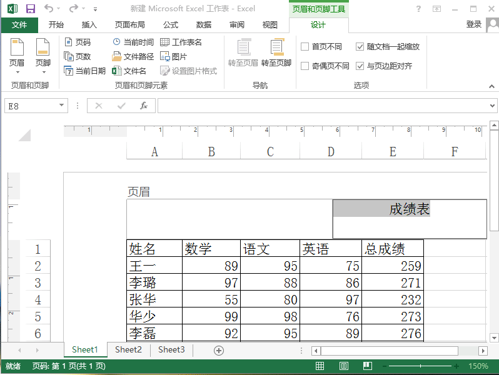Image resolution: width=499 pixels, height=375 pixels.
Task: Open the 文件 File tab
Action: [x=19, y=25]
